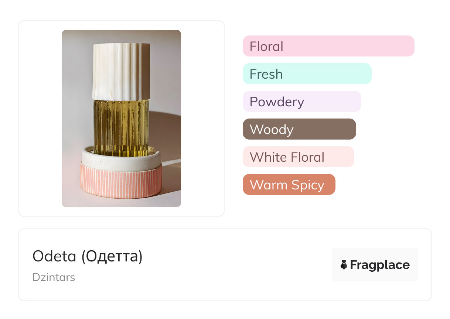Select the pink Floral accord bar
The image size is (450, 319).
pos(328,46)
